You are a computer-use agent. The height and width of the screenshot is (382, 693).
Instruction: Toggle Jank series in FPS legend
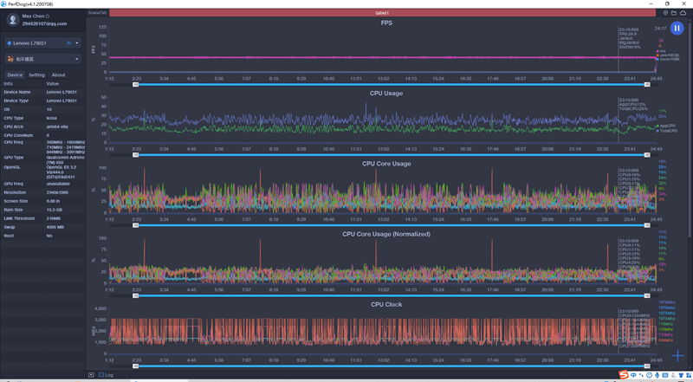tap(667, 55)
